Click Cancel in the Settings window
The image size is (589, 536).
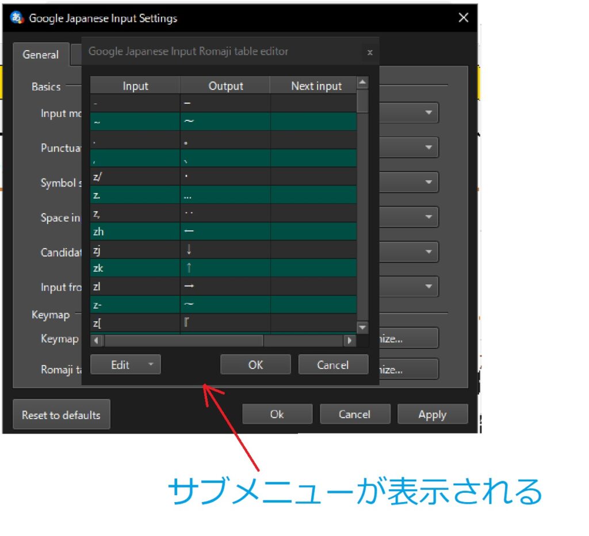(x=354, y=414)
